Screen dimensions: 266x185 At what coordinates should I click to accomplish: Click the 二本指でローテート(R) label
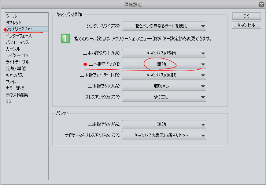(100, 75)
